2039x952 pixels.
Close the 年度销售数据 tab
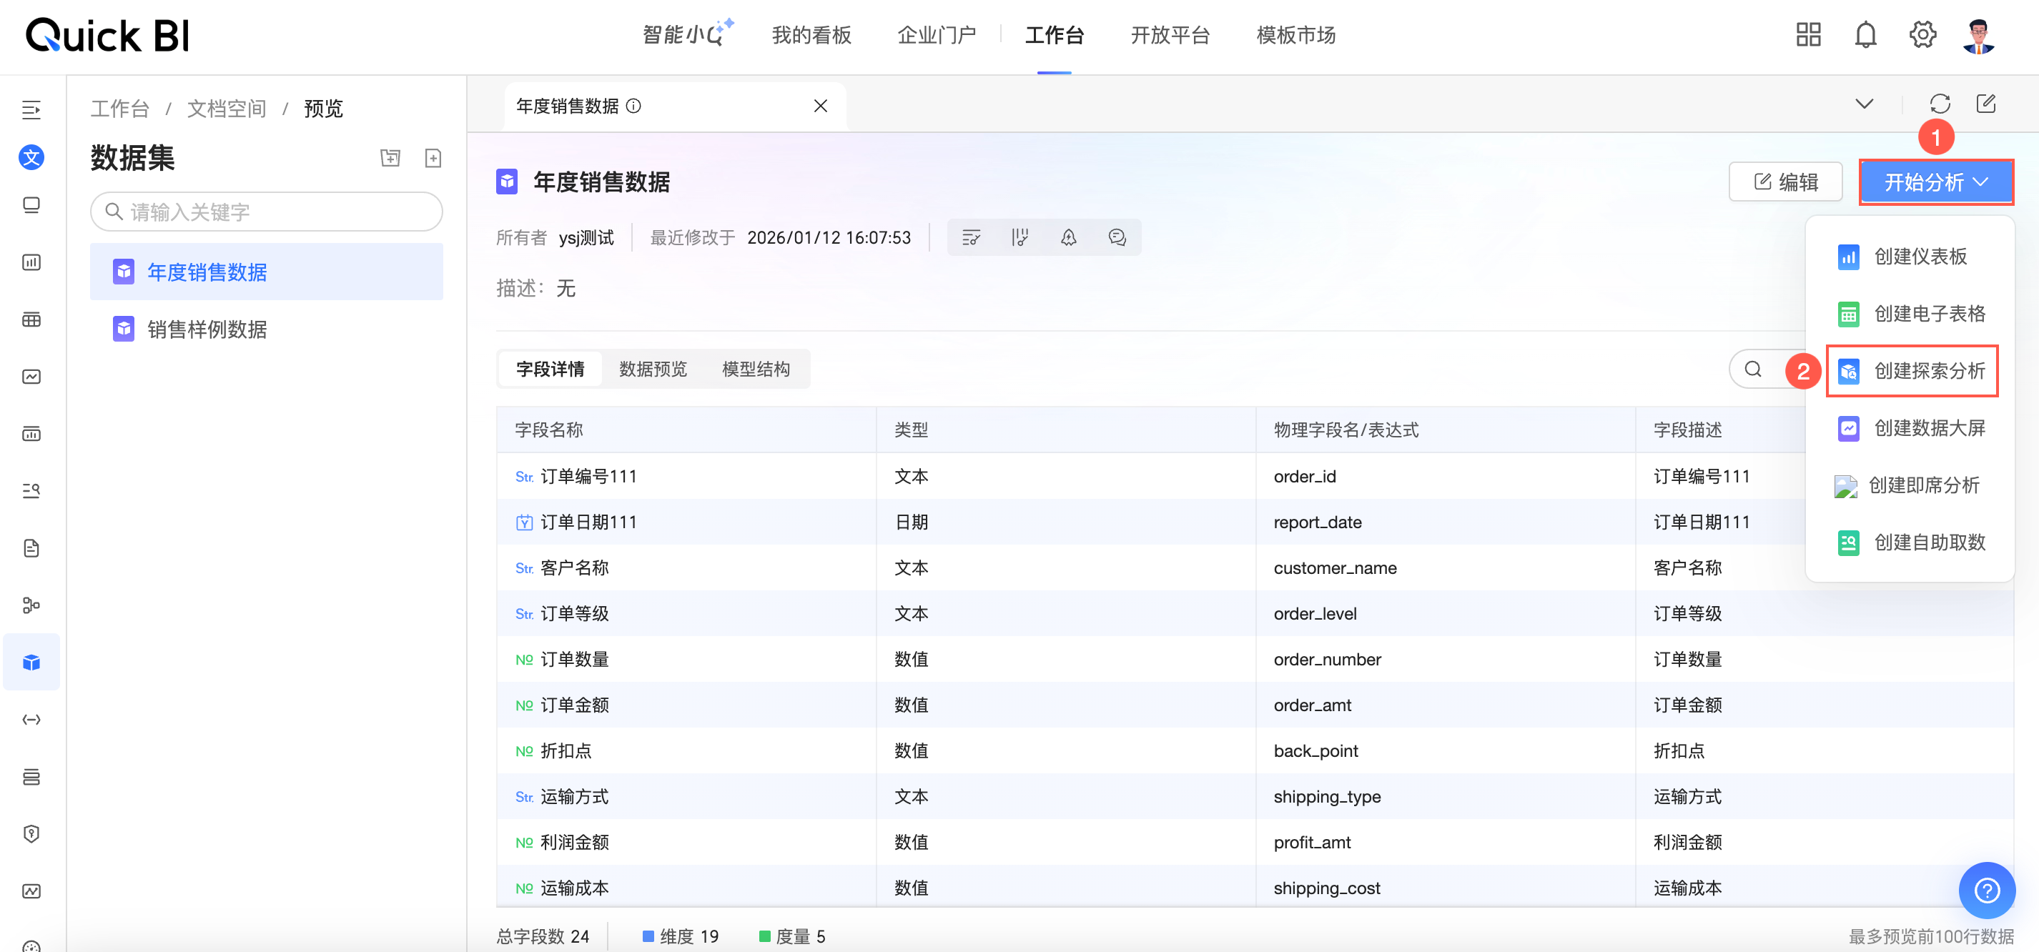coord(820,106)
